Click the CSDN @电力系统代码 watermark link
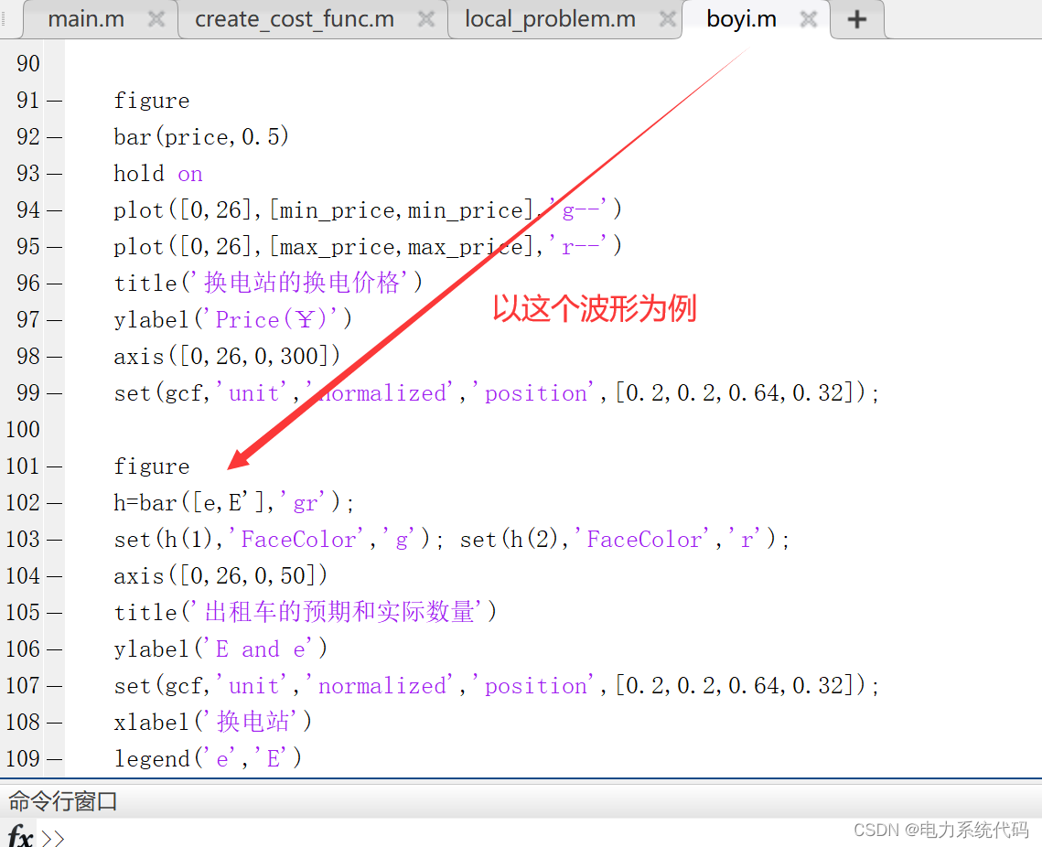This screenshot has height=847, width=1042. pos(940,830)
